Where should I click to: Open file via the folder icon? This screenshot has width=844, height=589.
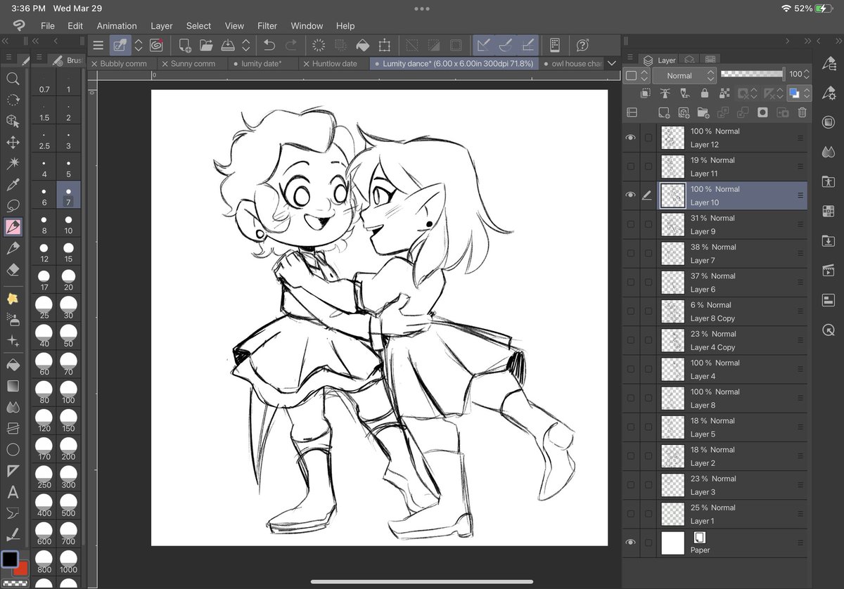coord(206,46)
